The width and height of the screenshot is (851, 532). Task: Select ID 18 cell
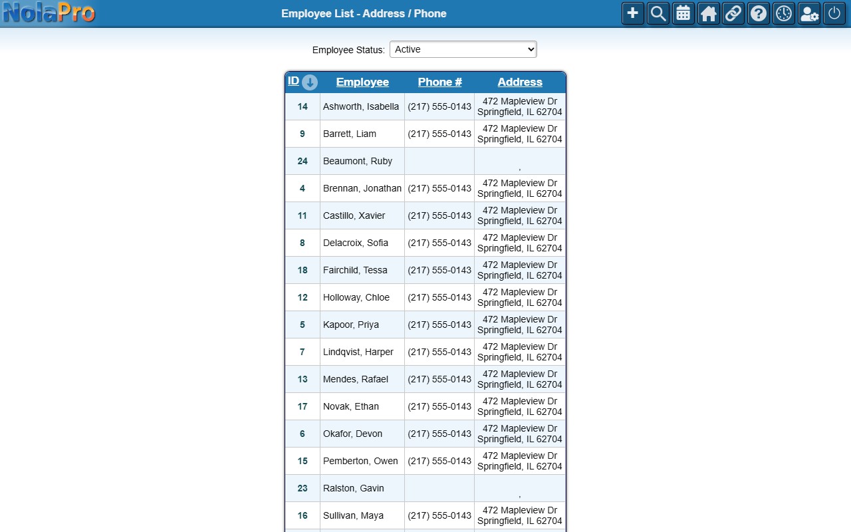(x=303, y=270)
